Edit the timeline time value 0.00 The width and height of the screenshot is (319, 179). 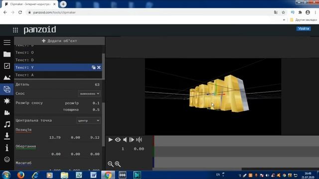(x=139, y=149)
